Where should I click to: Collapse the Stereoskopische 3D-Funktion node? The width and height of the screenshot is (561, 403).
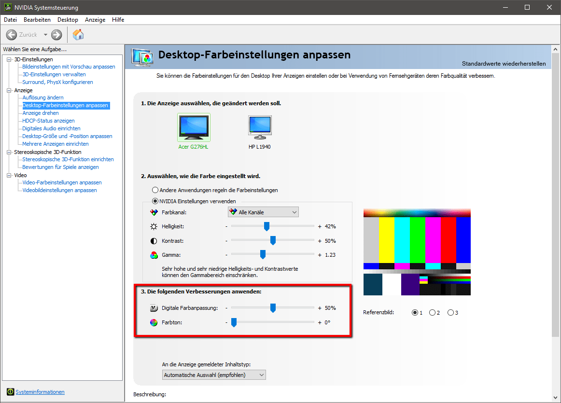coord(9,152)
